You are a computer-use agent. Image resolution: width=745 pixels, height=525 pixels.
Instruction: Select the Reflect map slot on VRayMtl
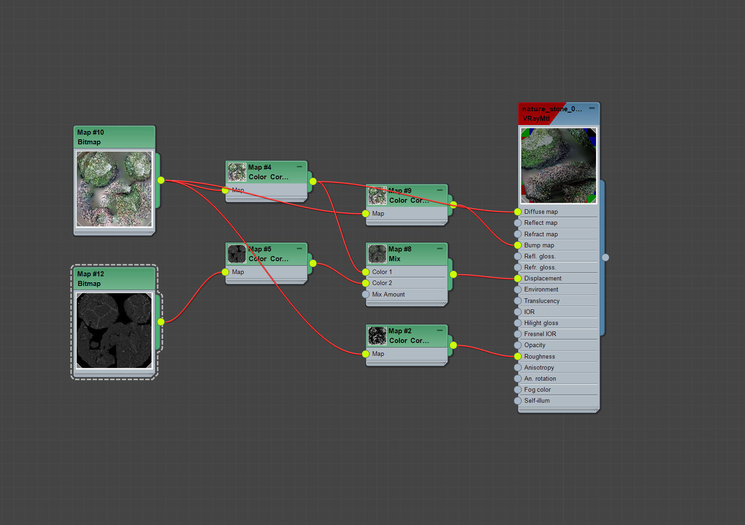(558, 223)
